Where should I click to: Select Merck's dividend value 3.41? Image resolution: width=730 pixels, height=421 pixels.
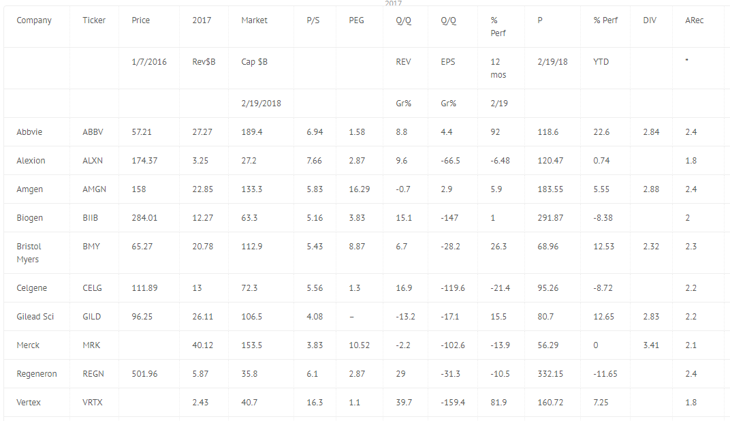(651, 345)
